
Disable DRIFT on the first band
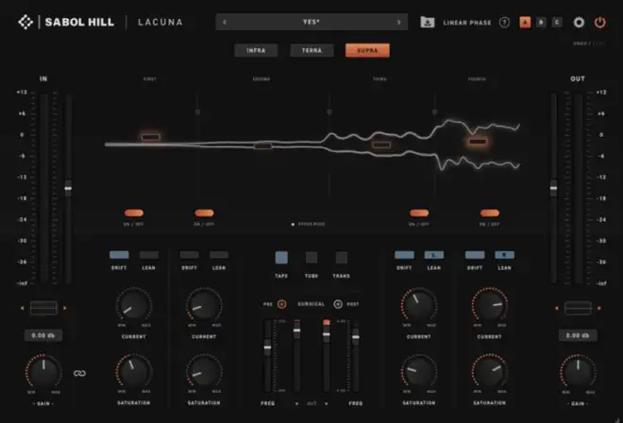tap(119, 255)
